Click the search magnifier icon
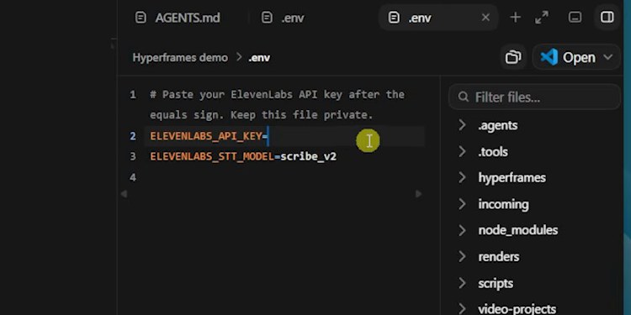Image resolution: width=631 pixels, height=315 pixels. tap(464, 97)
